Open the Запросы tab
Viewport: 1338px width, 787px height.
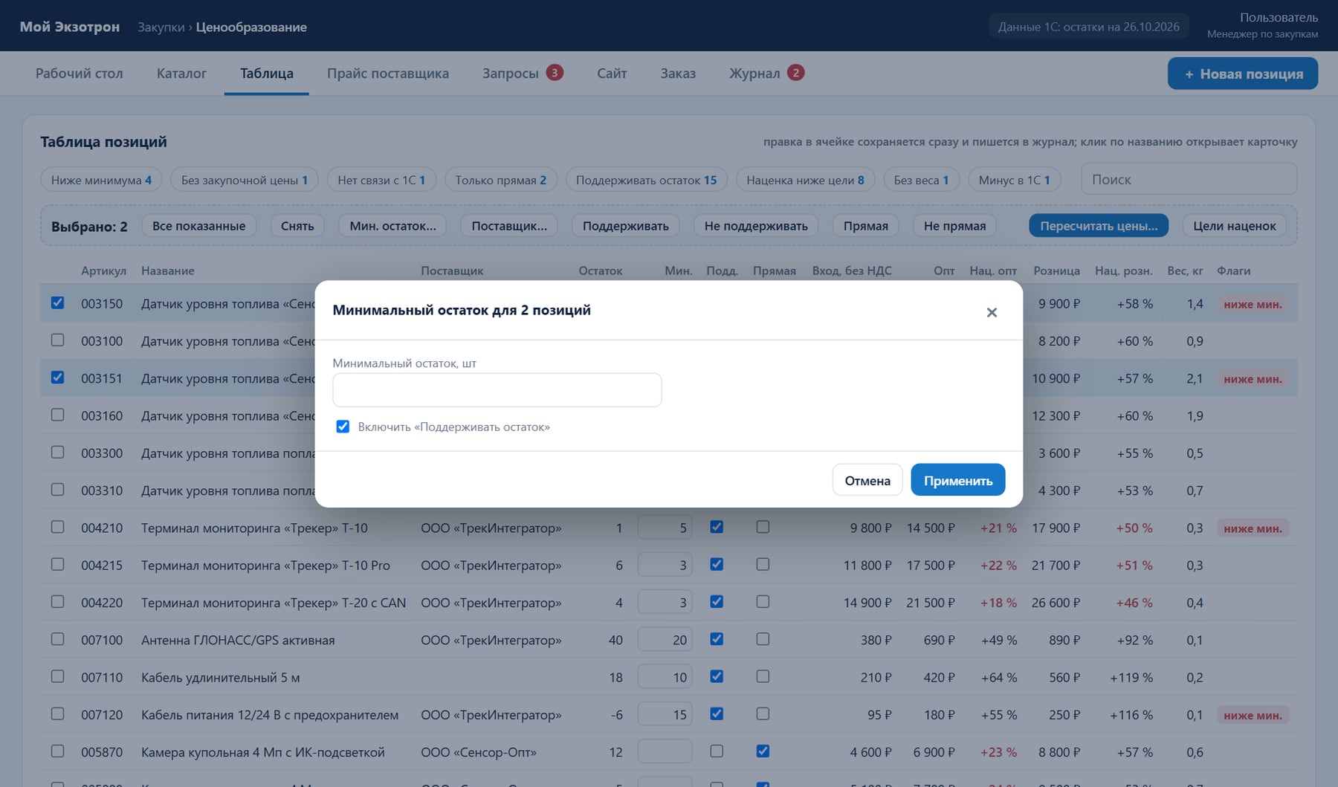coord(523,74)
